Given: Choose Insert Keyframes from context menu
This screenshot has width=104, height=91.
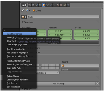Looking at the screenshot, I should pyautogui.click(x=20, y=34).
